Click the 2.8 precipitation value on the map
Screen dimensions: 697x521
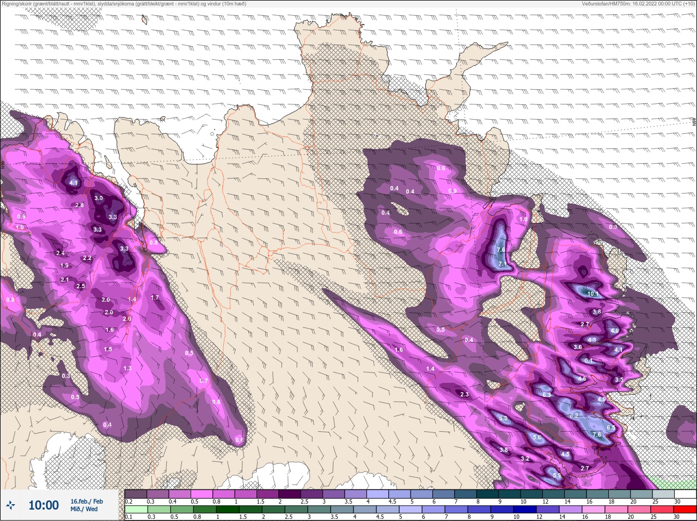tap(80, 205)
